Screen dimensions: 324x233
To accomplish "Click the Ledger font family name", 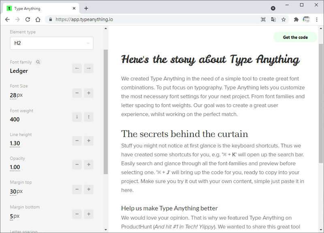I will [x=19, y=71].
